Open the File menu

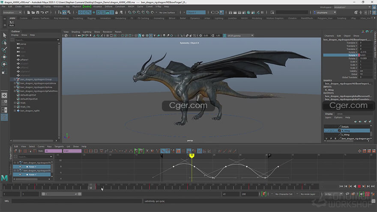pyautogui.click(x=3, y=6)
